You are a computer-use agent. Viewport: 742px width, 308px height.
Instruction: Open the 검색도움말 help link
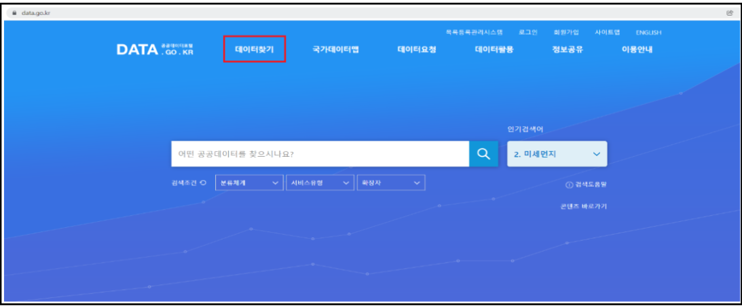coord(586,185)
